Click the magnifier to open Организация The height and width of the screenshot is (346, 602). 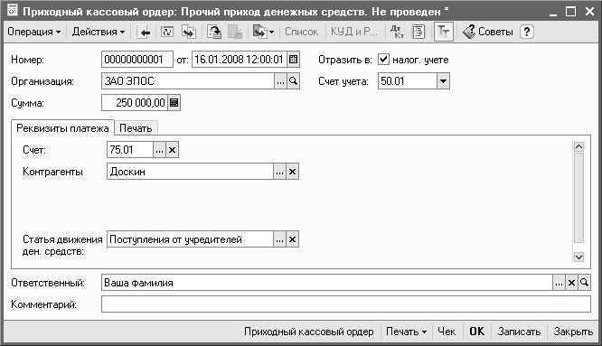[293, 81]
